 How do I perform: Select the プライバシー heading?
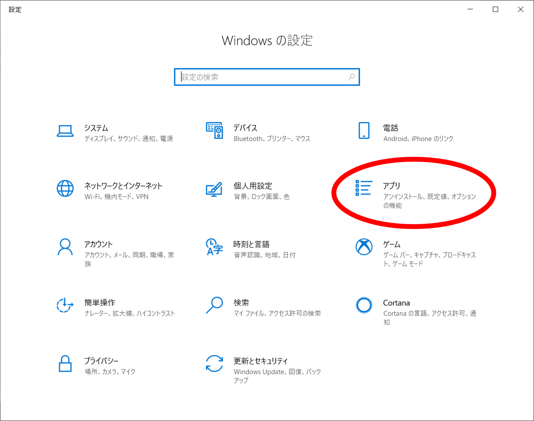pos(101,361)
